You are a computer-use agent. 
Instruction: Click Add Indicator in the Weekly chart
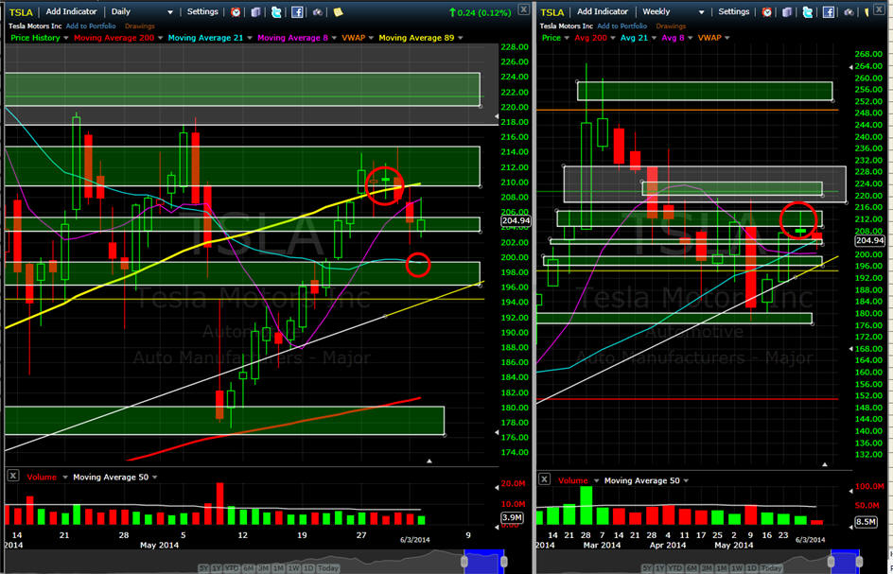(604, 11)
